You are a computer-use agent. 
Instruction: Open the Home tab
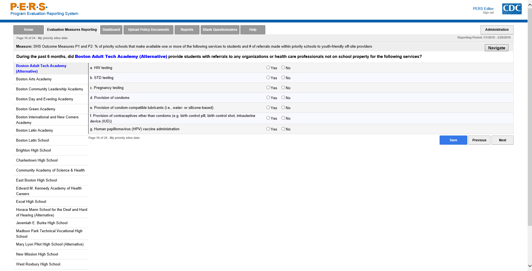29,30
